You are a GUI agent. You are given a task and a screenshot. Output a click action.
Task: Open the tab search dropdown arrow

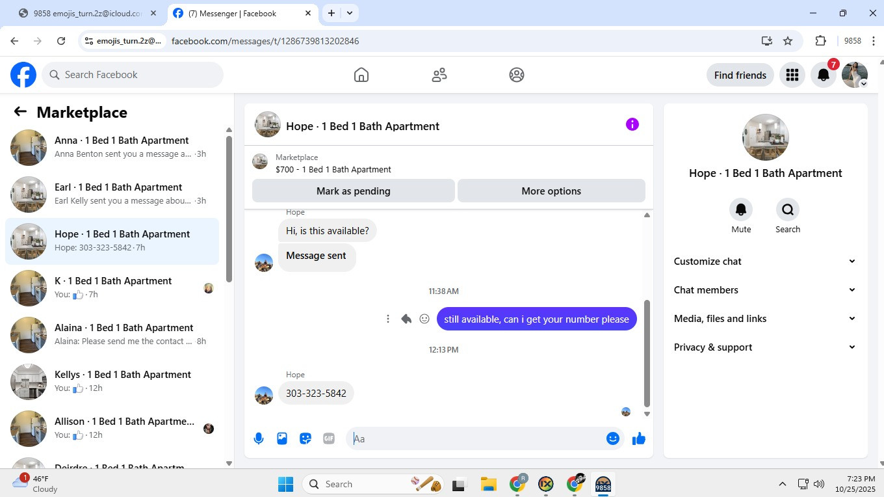point(350,13)
